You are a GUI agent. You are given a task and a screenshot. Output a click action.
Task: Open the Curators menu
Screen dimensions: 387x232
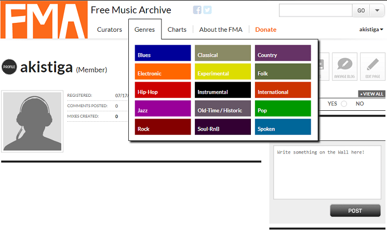[109, 30]
